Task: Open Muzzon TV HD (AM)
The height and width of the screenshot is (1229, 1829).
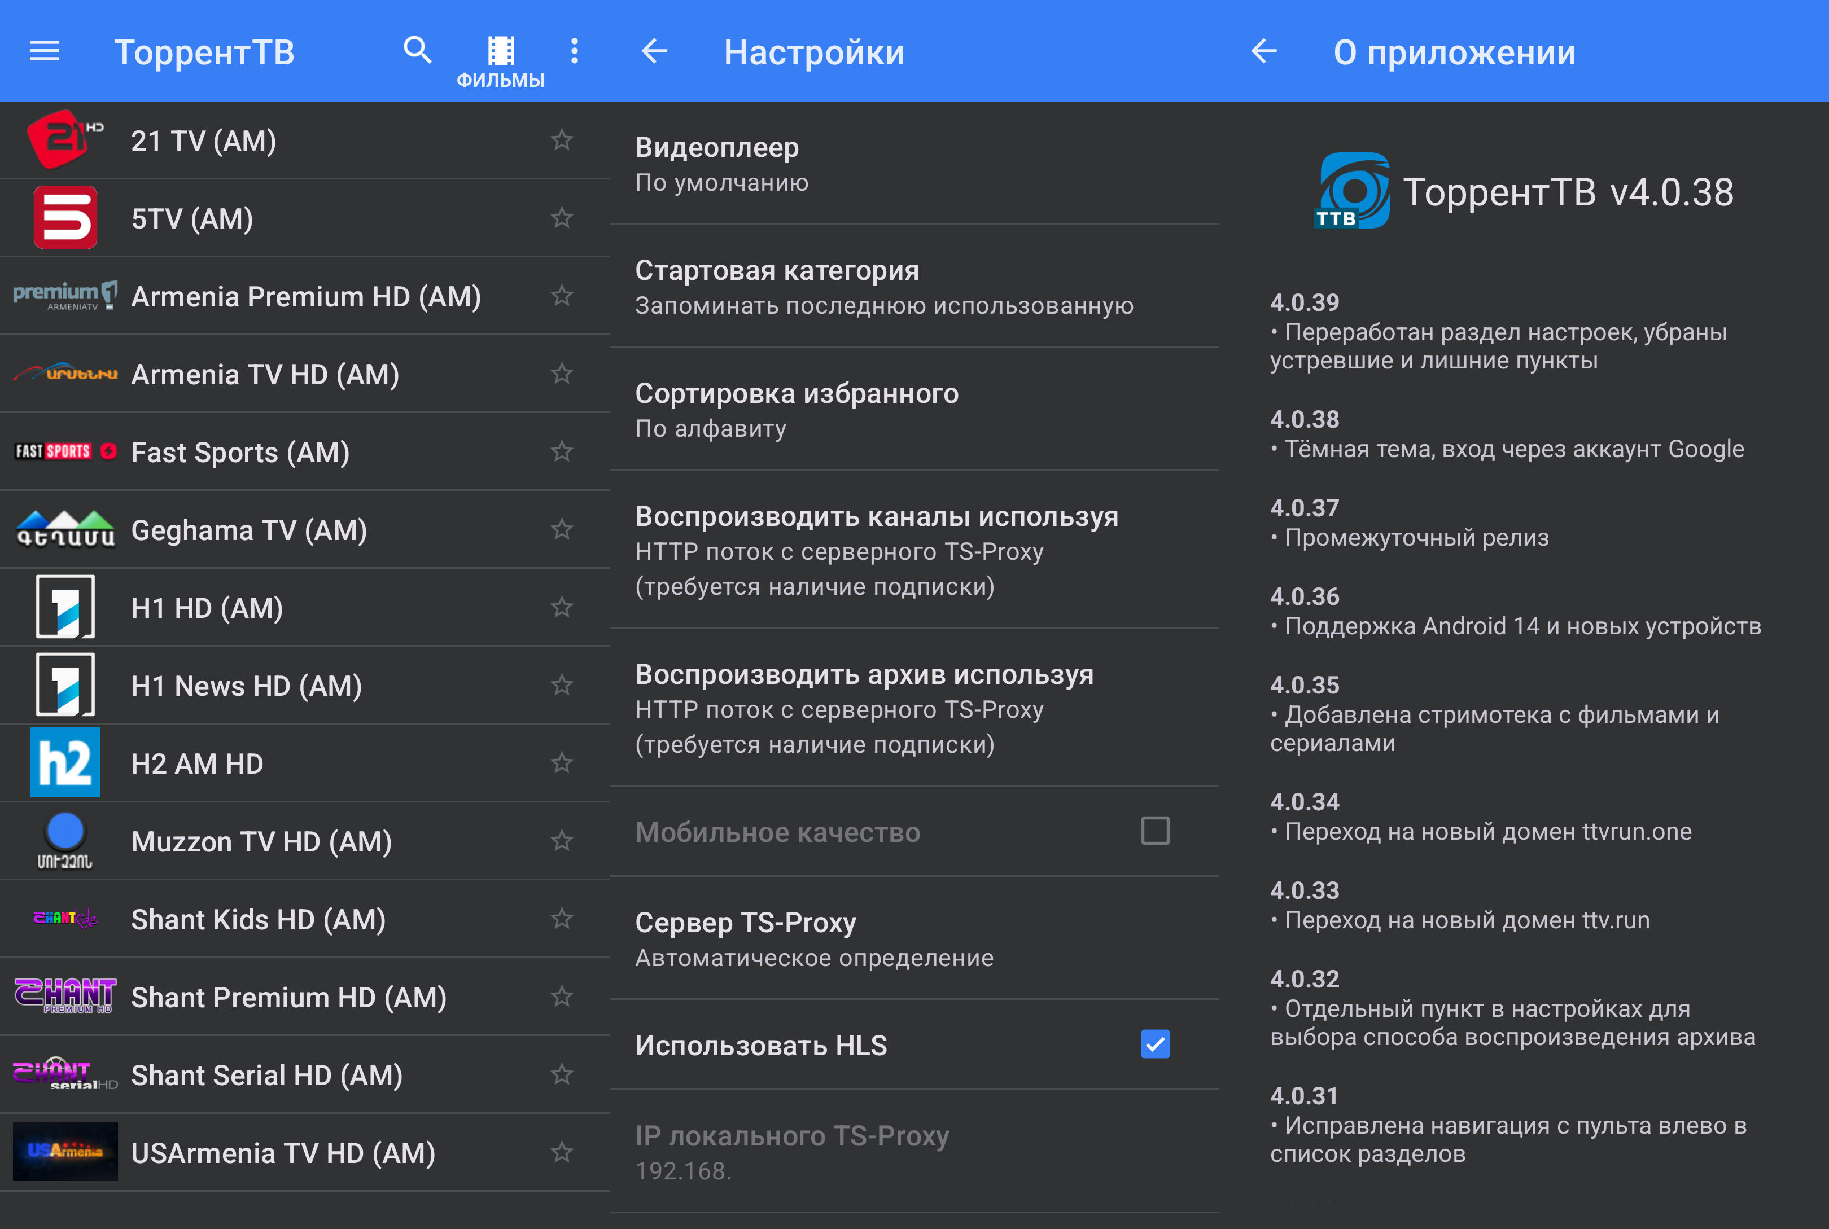Action: tap(305, 841)
